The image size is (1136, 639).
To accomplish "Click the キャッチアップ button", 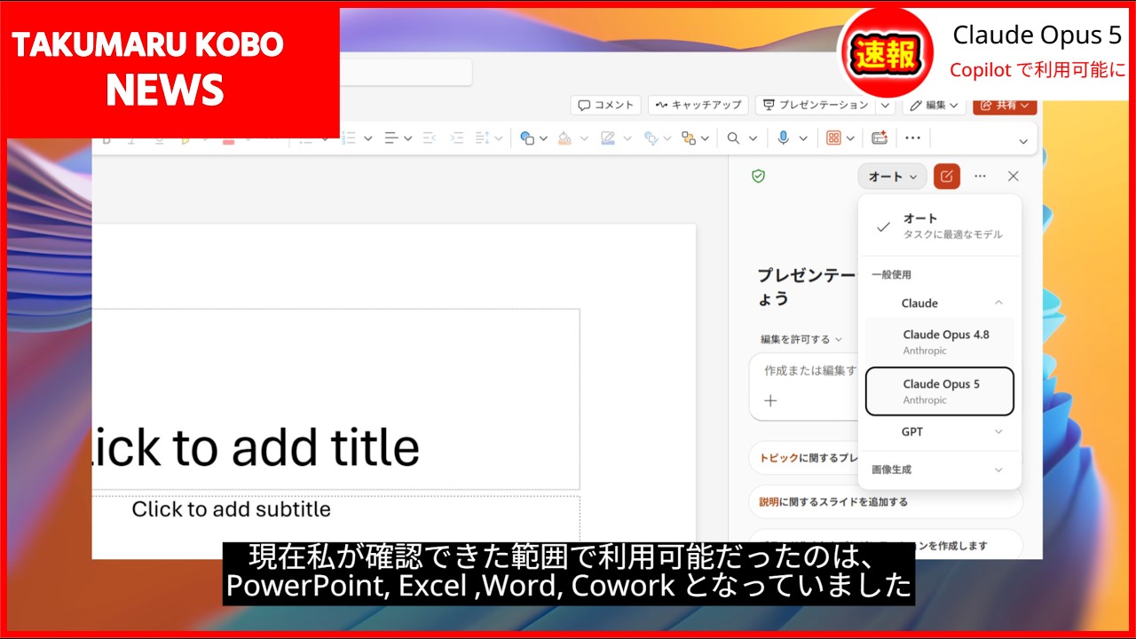I will pyautogui.click(x=698, y=105).
